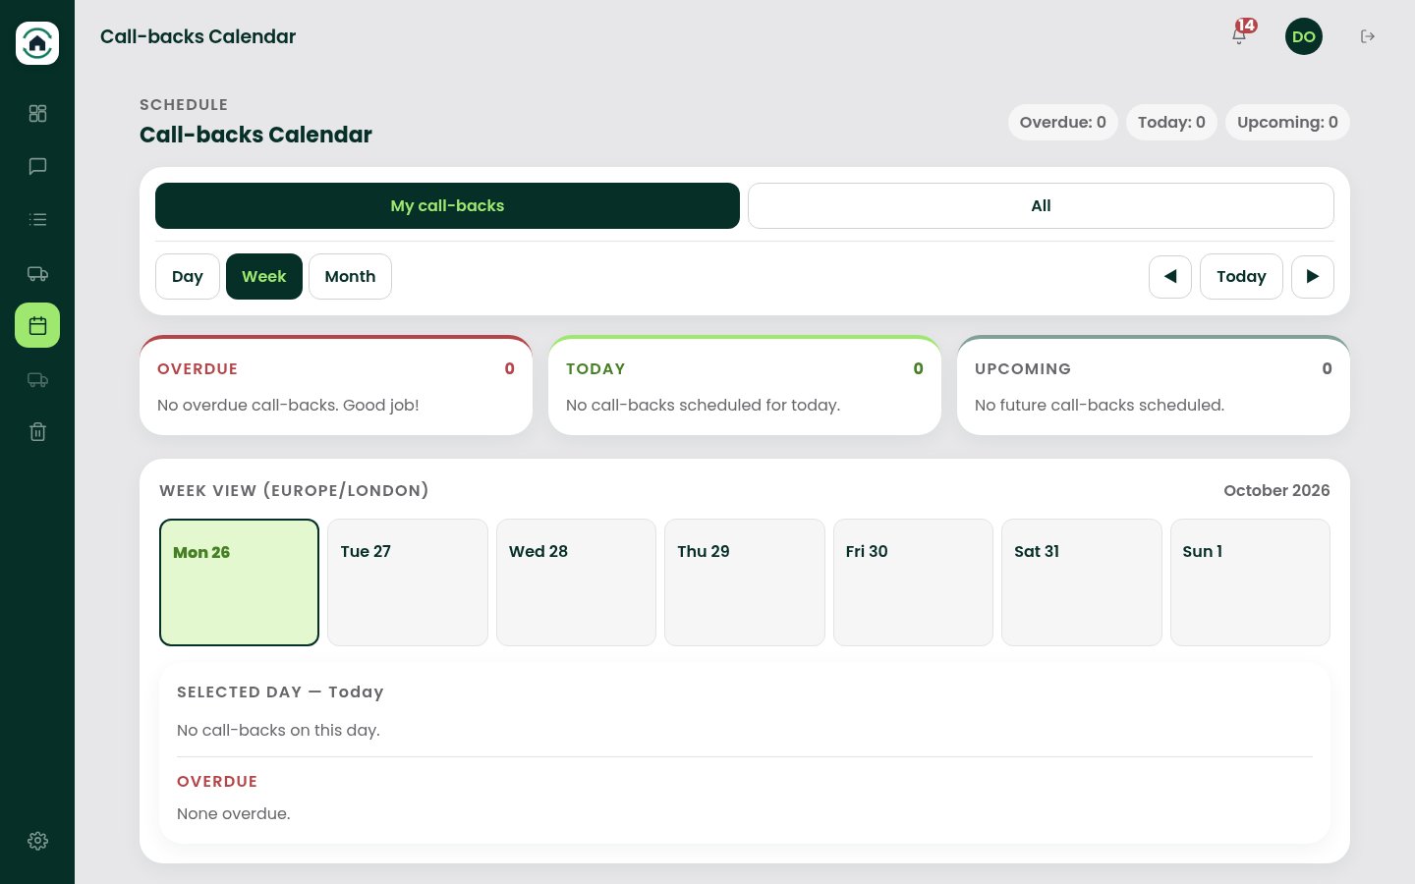Switch to the My call-backs tab
Image resolution: width=1415 pixels, height=884 pixels.
[x=447, y=206]
